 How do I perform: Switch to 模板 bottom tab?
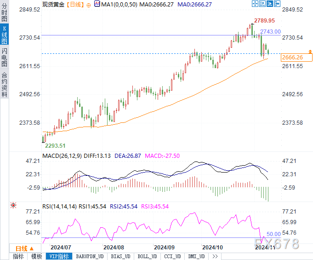coord(37,256)
